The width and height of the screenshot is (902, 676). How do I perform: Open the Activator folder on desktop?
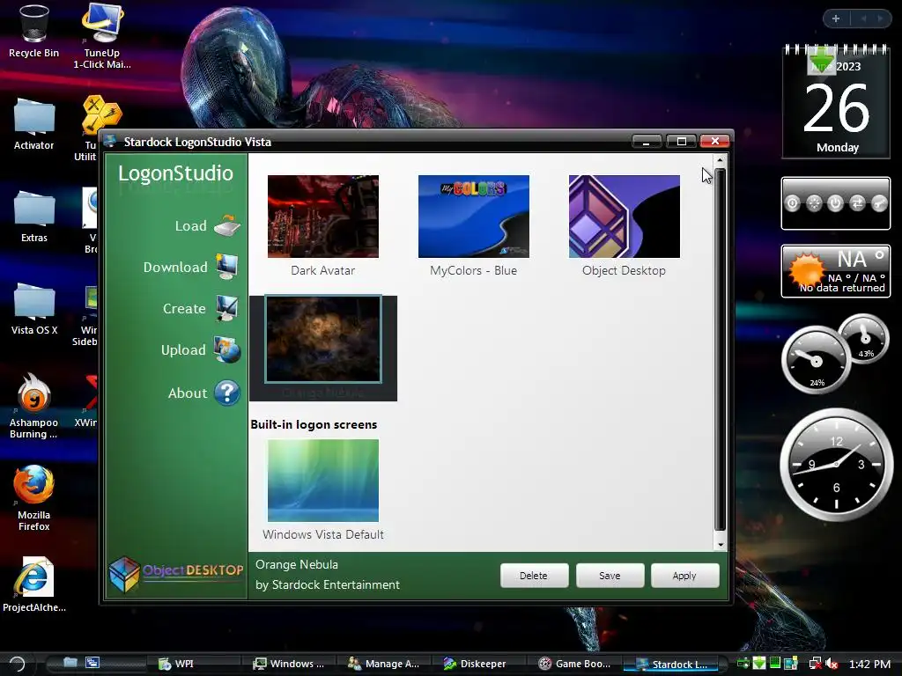[34, 124]
